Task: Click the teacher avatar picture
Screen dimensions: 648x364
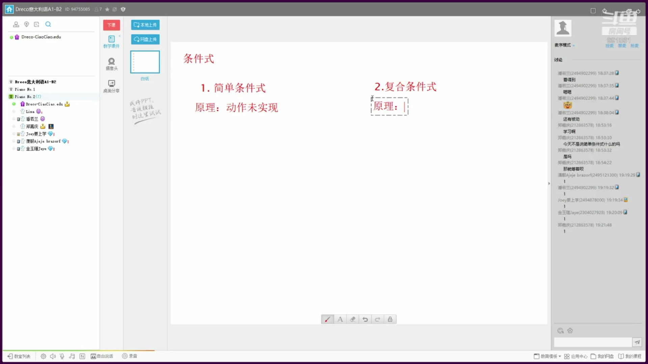Action: tap(563, 28)
